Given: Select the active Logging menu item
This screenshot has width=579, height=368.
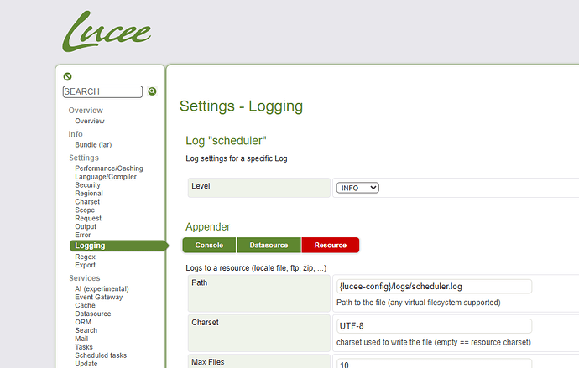Looking at the screenshot, I should click(x=119, y=246).
